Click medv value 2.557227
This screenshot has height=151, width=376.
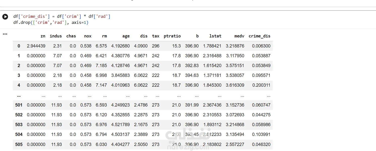click(235, 144)
